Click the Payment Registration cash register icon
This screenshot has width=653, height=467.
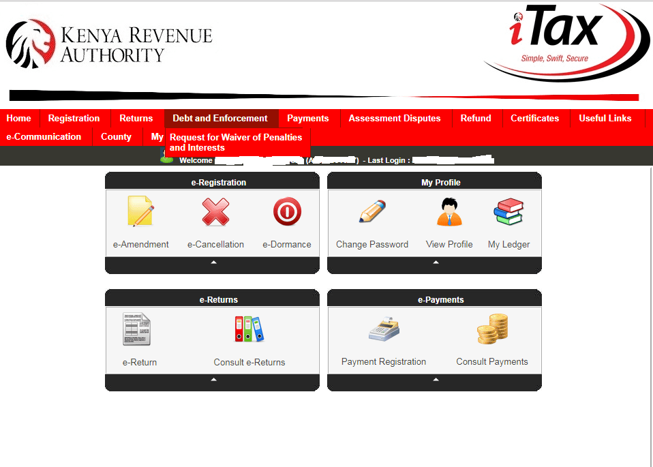384,329
